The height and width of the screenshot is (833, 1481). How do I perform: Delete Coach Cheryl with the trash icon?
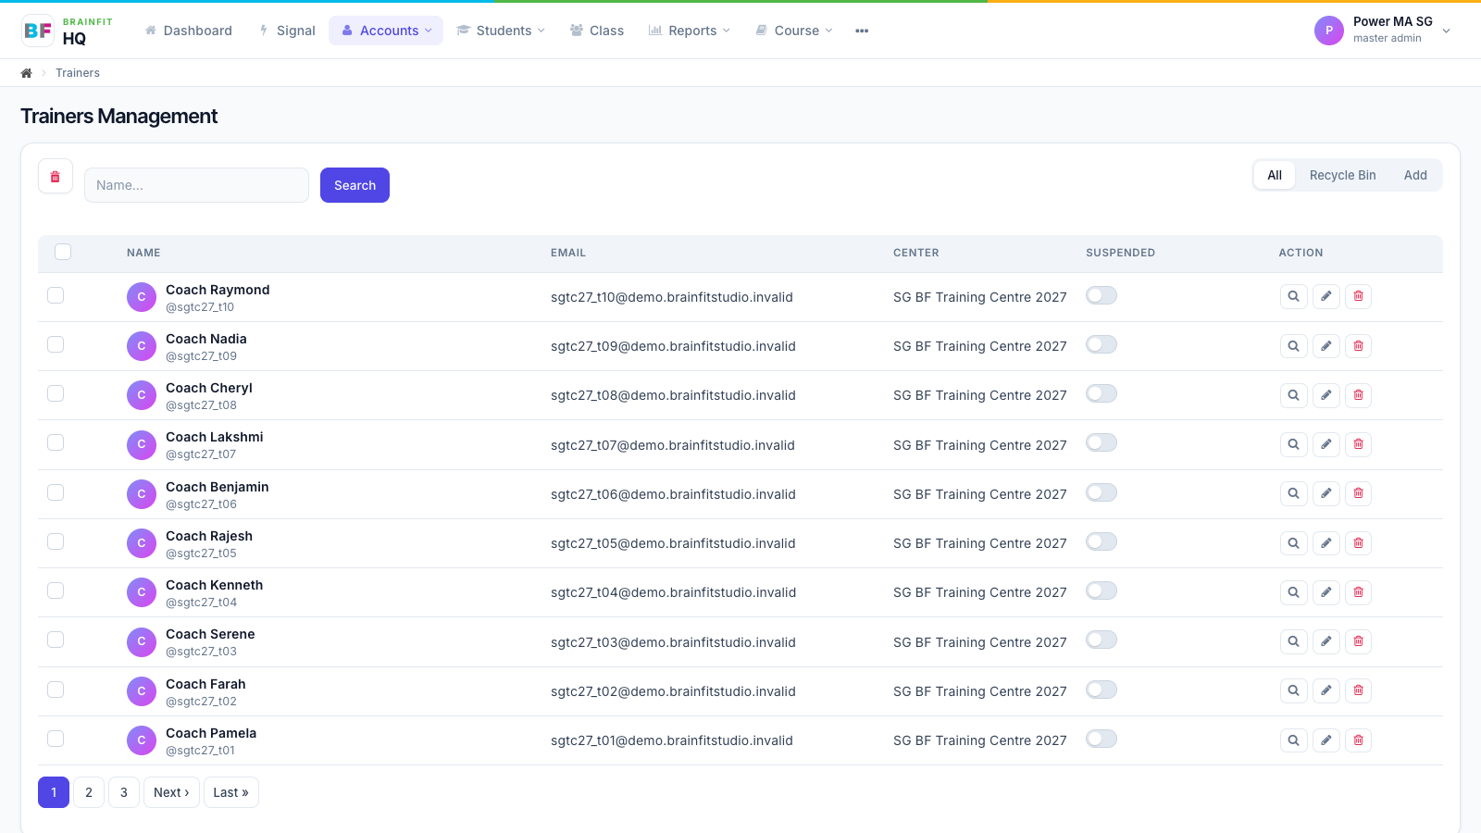tap(1358, 395)
